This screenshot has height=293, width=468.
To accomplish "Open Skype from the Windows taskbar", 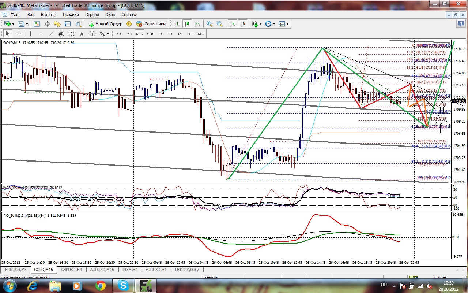I will [122, 285].
